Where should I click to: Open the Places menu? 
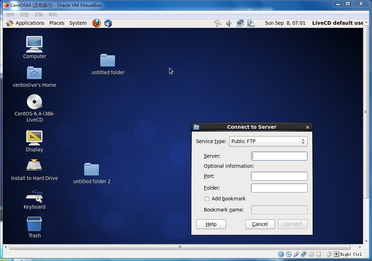click(x=57, y=23)
